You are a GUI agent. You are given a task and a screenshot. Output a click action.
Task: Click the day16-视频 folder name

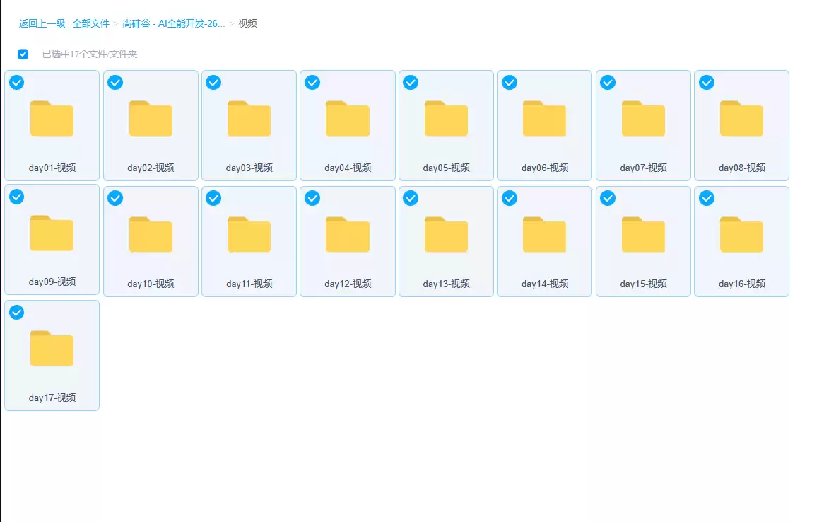741,284
